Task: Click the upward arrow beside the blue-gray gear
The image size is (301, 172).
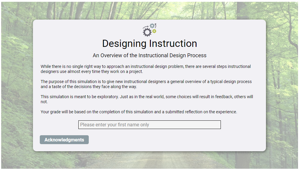Action: [156, 25]
